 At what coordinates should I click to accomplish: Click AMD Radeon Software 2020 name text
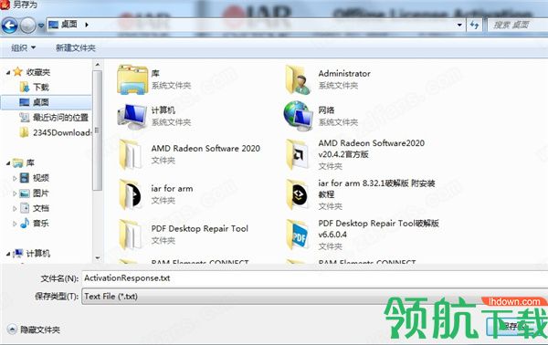[x=205, y=149]
